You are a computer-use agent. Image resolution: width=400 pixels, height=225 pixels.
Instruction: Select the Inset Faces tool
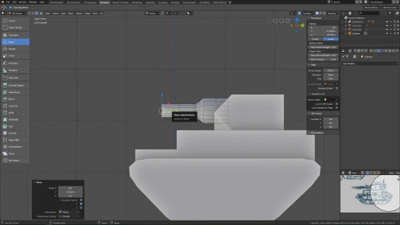pos(15,92)
